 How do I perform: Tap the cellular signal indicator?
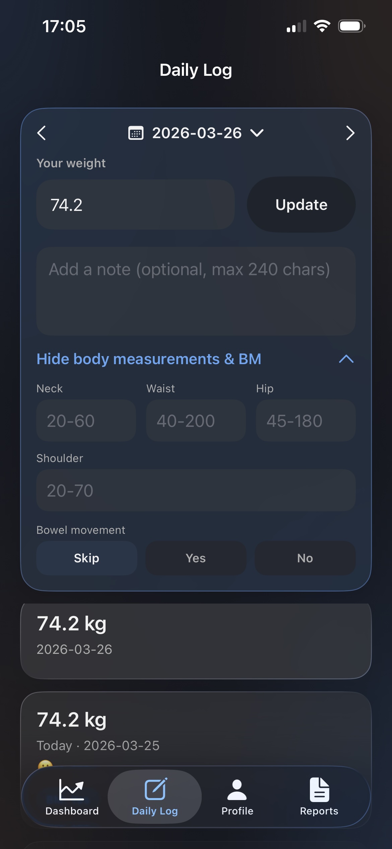click(x=296, y=26)
